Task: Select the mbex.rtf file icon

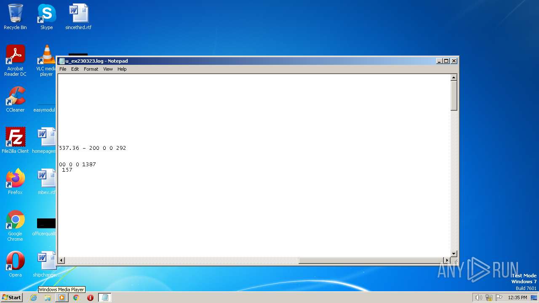Action: [x=46, y=181]
